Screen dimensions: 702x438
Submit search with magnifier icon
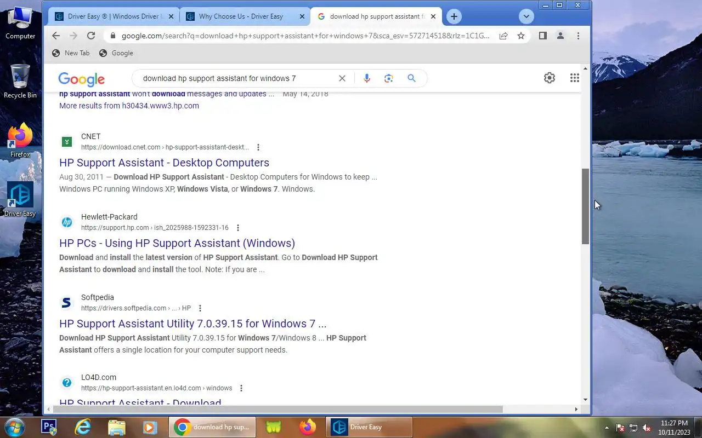click(411, 78)
